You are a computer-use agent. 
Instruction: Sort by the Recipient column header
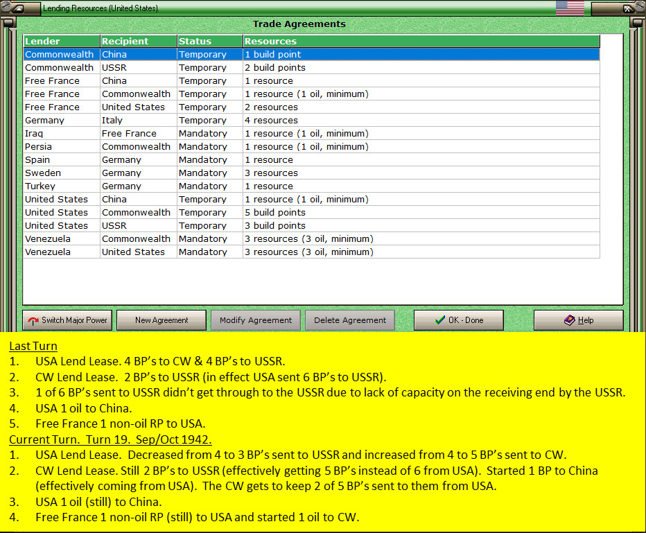(x=139, y=41)
